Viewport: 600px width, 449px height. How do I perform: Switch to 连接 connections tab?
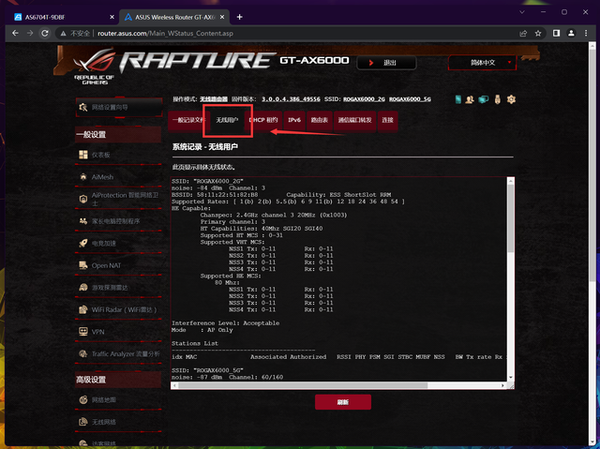coord(387,120)
